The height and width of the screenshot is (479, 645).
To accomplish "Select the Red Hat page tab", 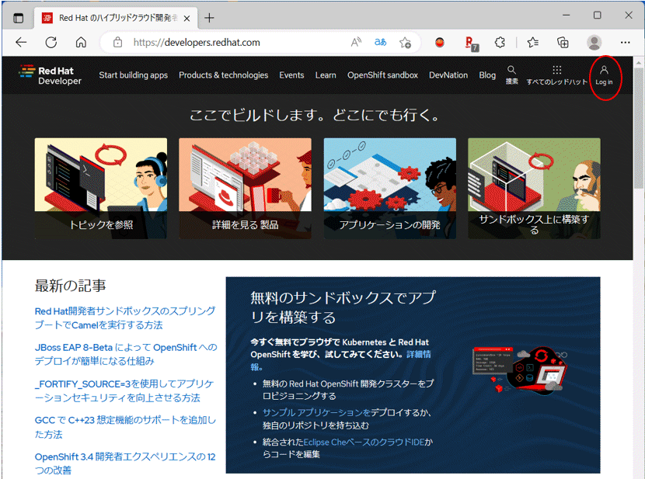I will pyautogui.click(x=117, y=18).
